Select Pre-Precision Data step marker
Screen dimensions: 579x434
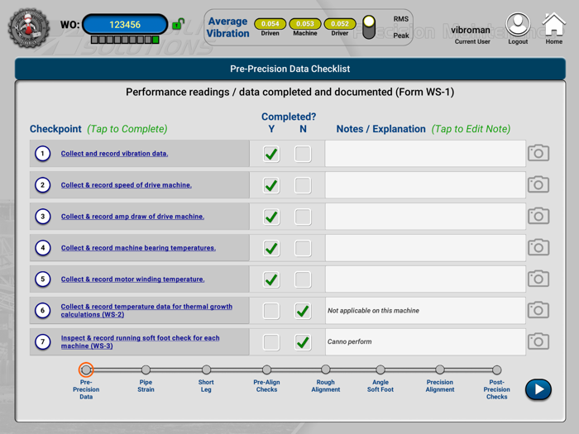[x=86, y=370]
